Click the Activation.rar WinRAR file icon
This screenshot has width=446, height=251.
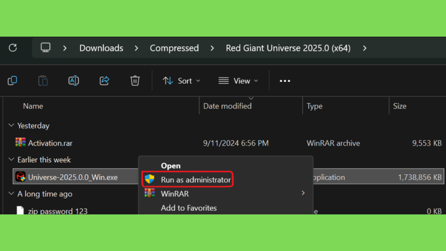click(20, 142)
